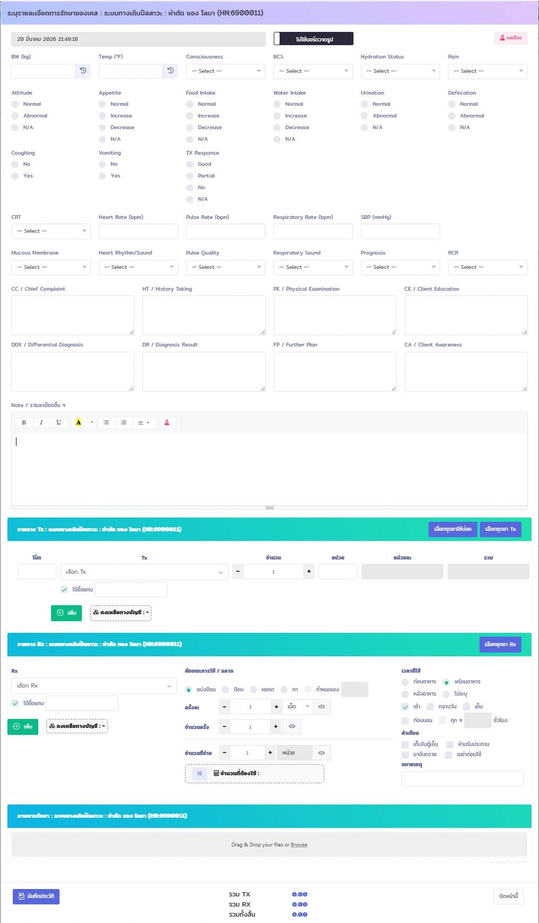Viewport: 539px width, 923px height.
Task: Apply italic formatting in Note editor
Action: coord(41,422)
